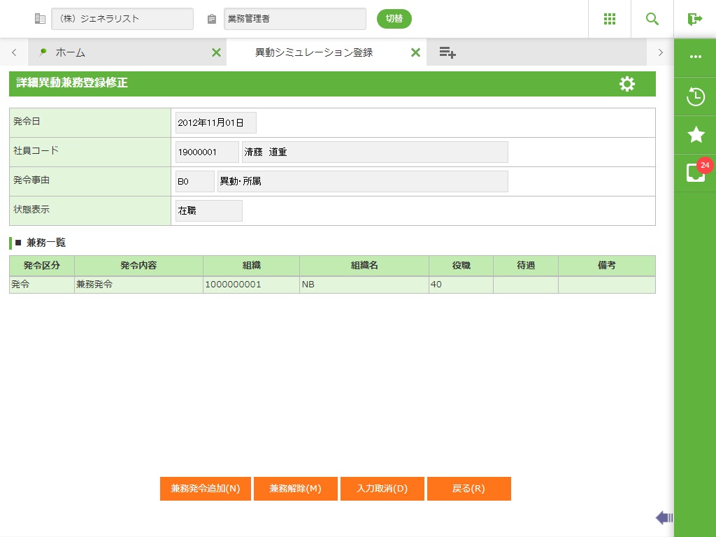Screen dimensions: 716x537
Task: Open inbox icon with 24 notifications
Action: (695, 173)
